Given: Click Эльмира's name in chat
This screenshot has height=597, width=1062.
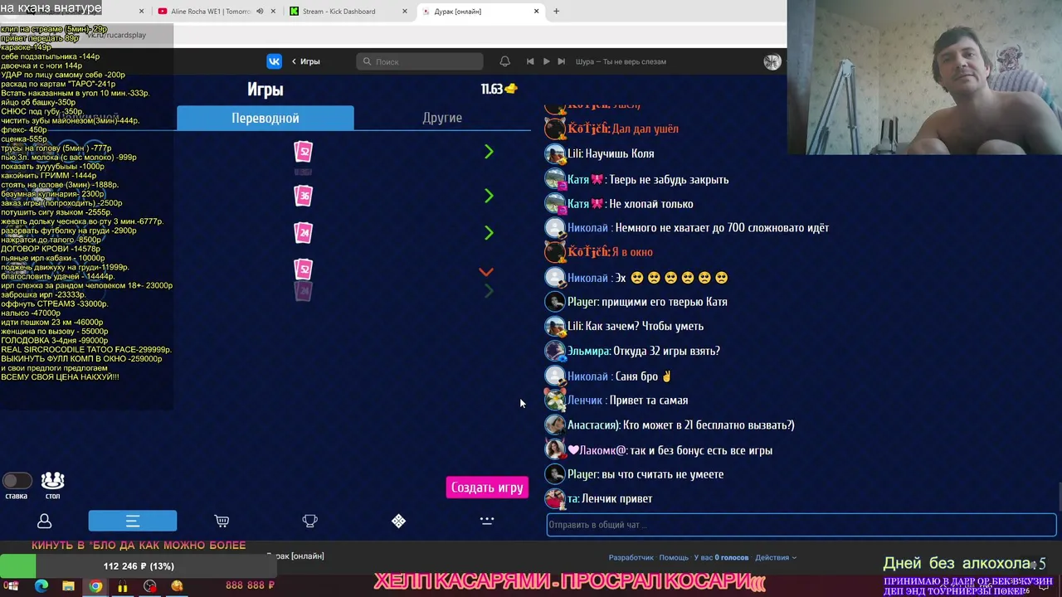Looking at the screenshot, I should [587, 351].
